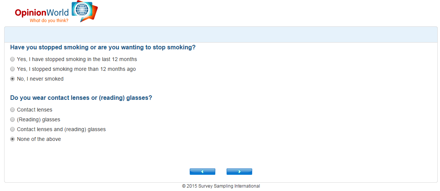Click the contact lenses question heading
440x191 pixels.
pyautogui.click(x=81, y=98)
